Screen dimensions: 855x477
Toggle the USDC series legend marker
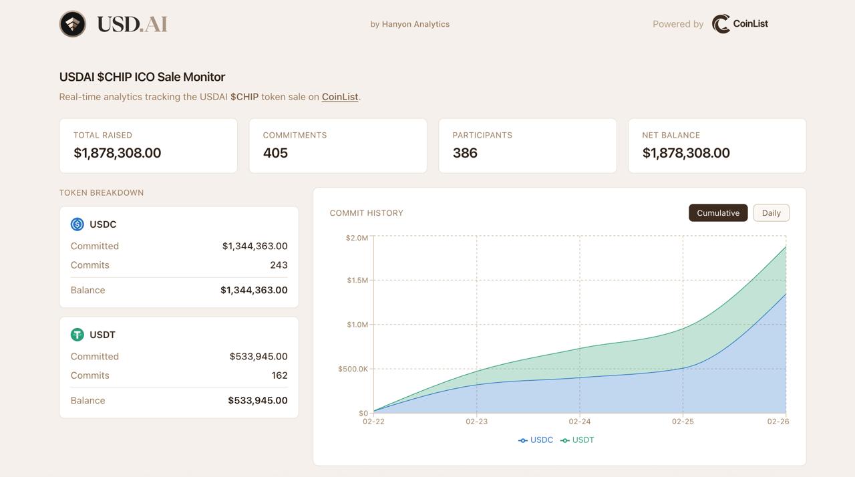[x=523, y=440]
